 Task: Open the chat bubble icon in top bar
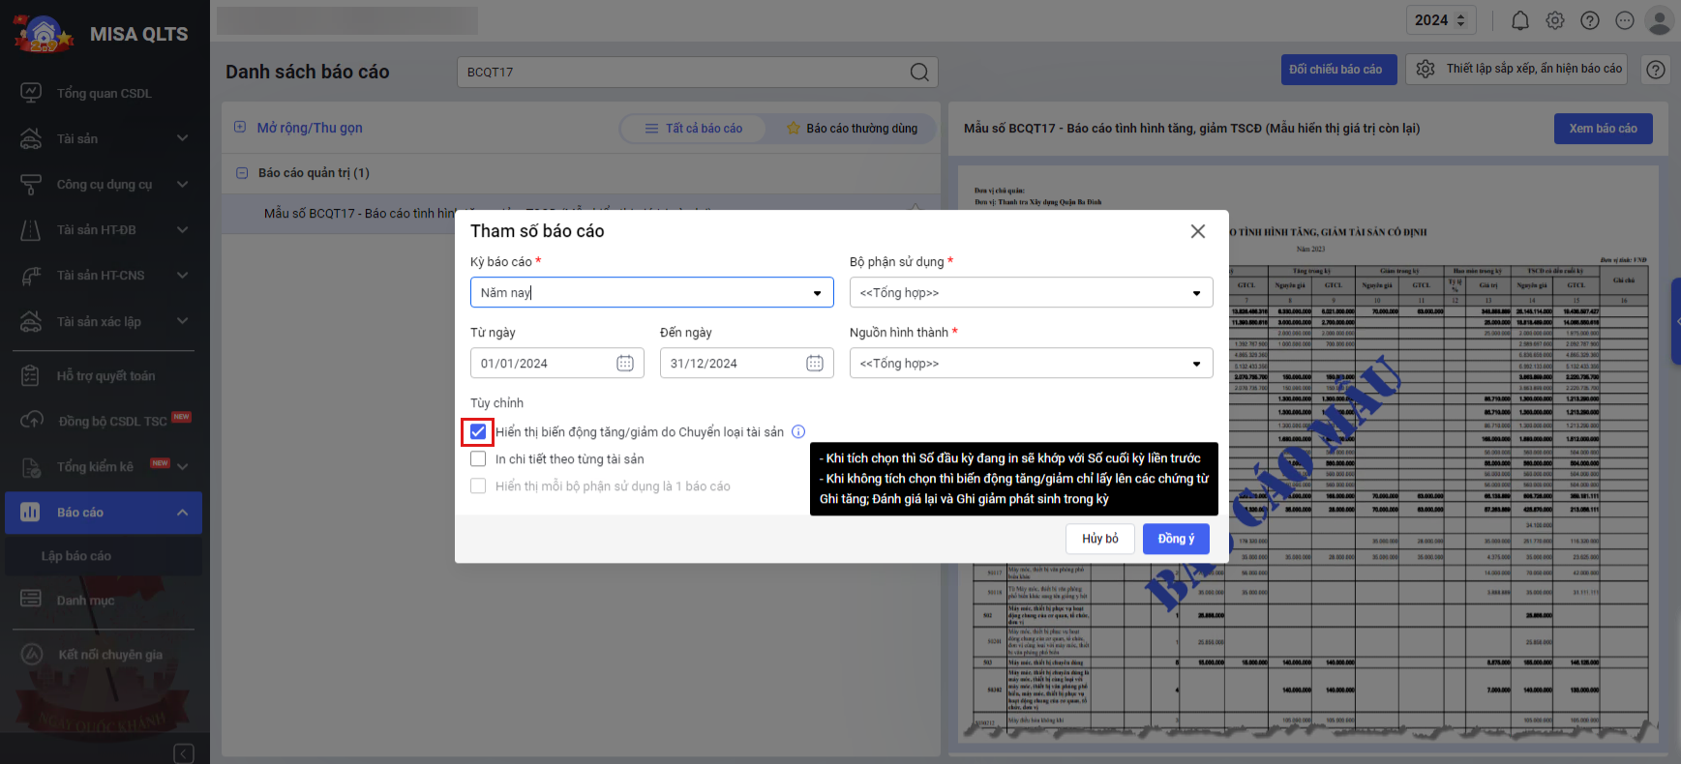1625,20
